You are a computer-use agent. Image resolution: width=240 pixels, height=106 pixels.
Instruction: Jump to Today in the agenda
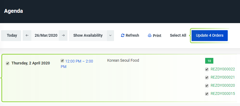pos(11,36)
